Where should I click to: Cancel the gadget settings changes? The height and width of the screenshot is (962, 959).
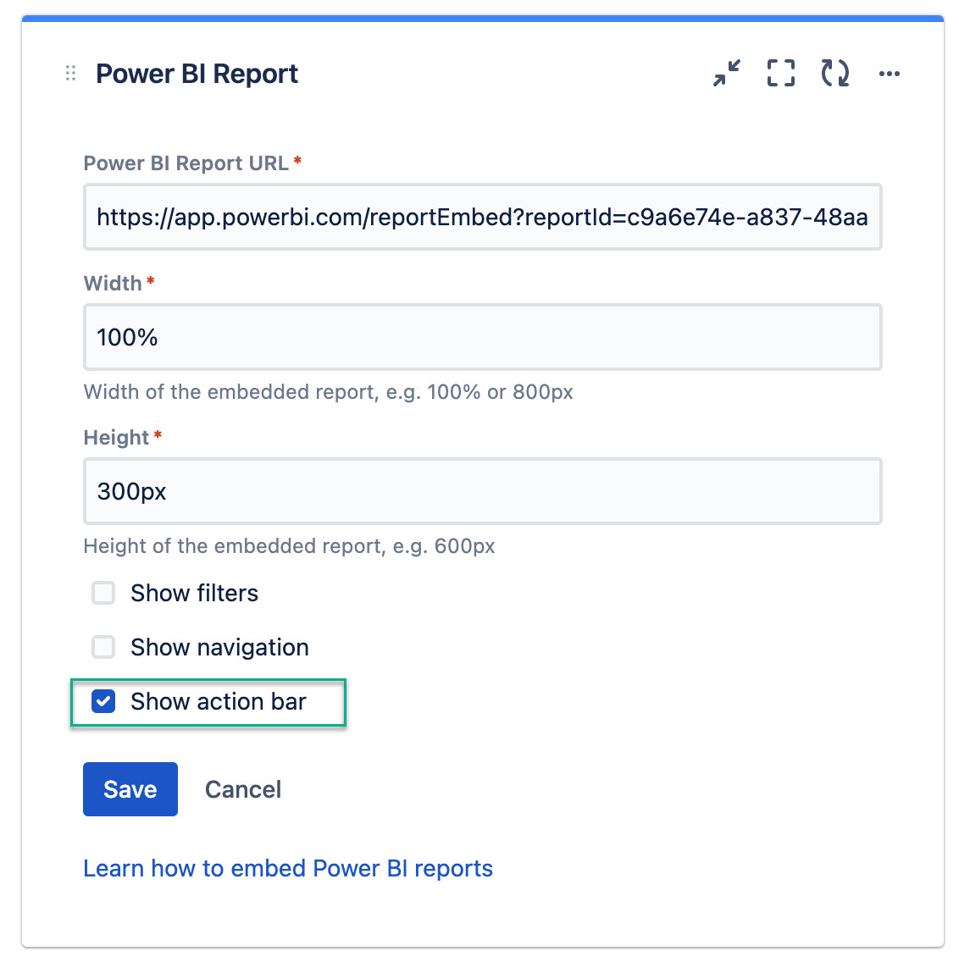coord(243,789)
